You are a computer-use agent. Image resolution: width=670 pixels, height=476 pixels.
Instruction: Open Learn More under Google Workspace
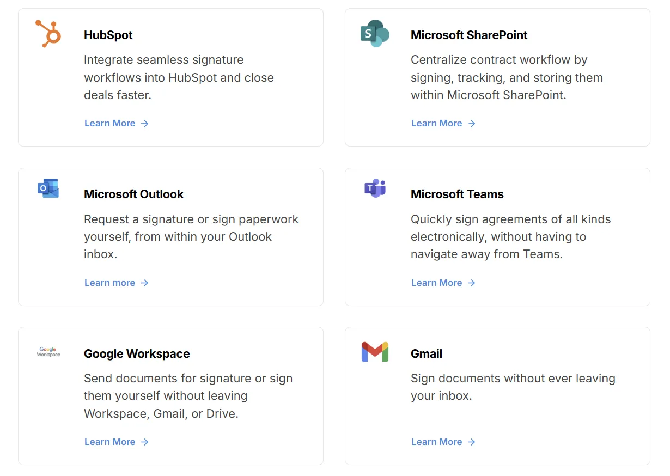click(x=111, y=442)
